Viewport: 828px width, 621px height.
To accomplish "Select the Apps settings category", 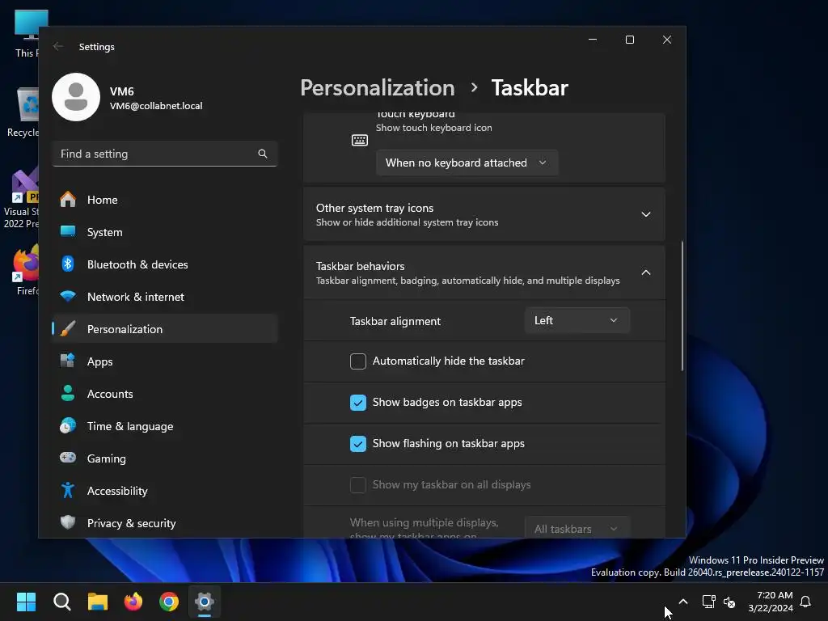I will tap(165, 361).
